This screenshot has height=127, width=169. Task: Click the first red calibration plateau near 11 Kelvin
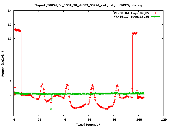(18, 30)
